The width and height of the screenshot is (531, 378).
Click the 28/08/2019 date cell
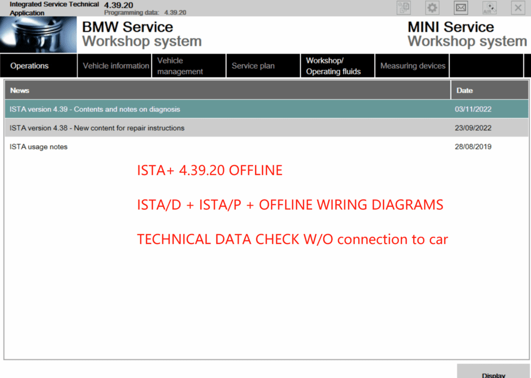[473, 147]
